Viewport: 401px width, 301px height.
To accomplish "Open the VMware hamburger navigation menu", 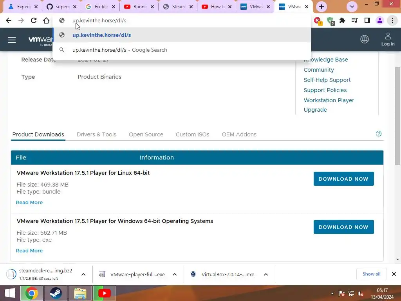I will (12, 40).
